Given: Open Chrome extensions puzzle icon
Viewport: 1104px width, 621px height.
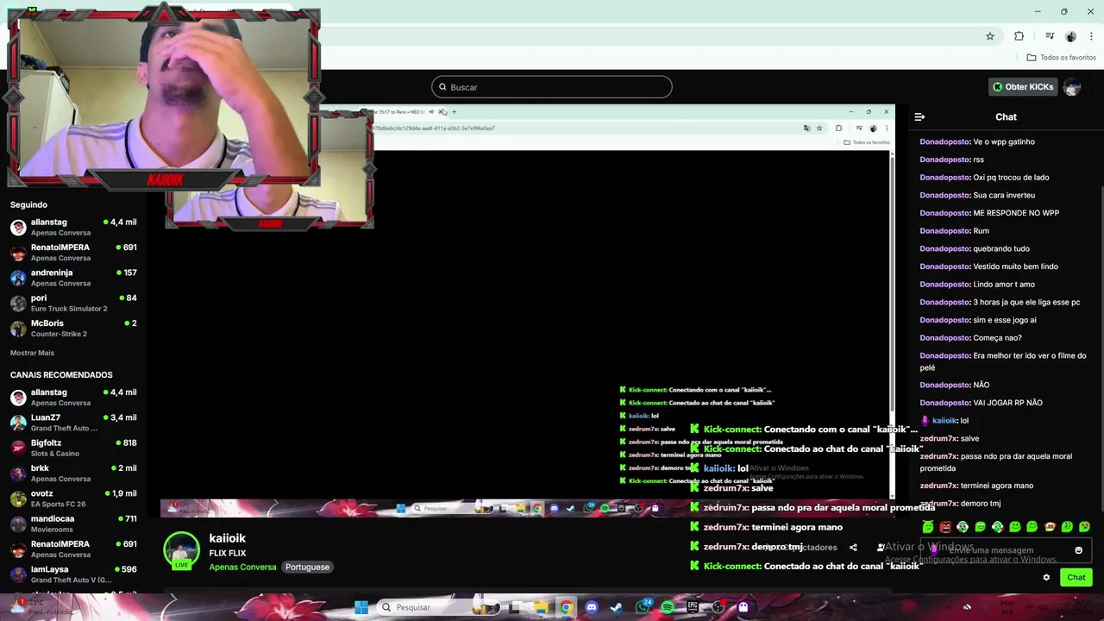Looking at the screenshot, I should point(1019,36).
